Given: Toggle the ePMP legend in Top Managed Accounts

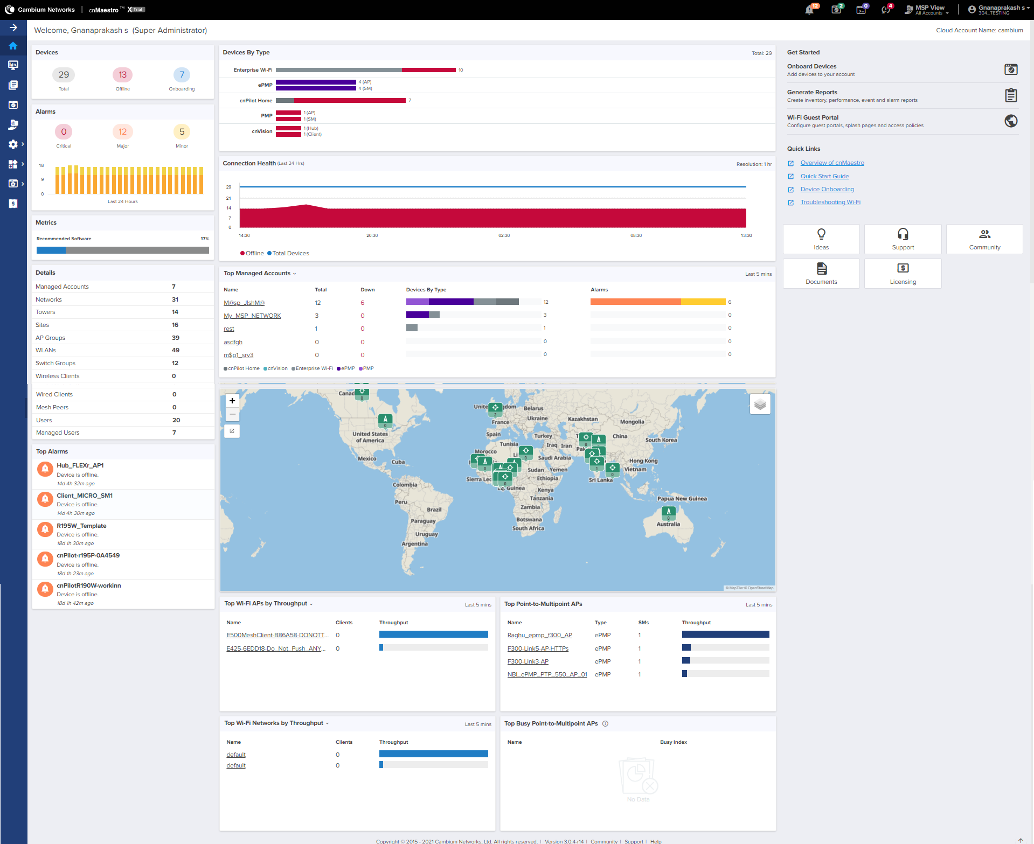Looking at the screenshot, I should click(x=345, y=369).
